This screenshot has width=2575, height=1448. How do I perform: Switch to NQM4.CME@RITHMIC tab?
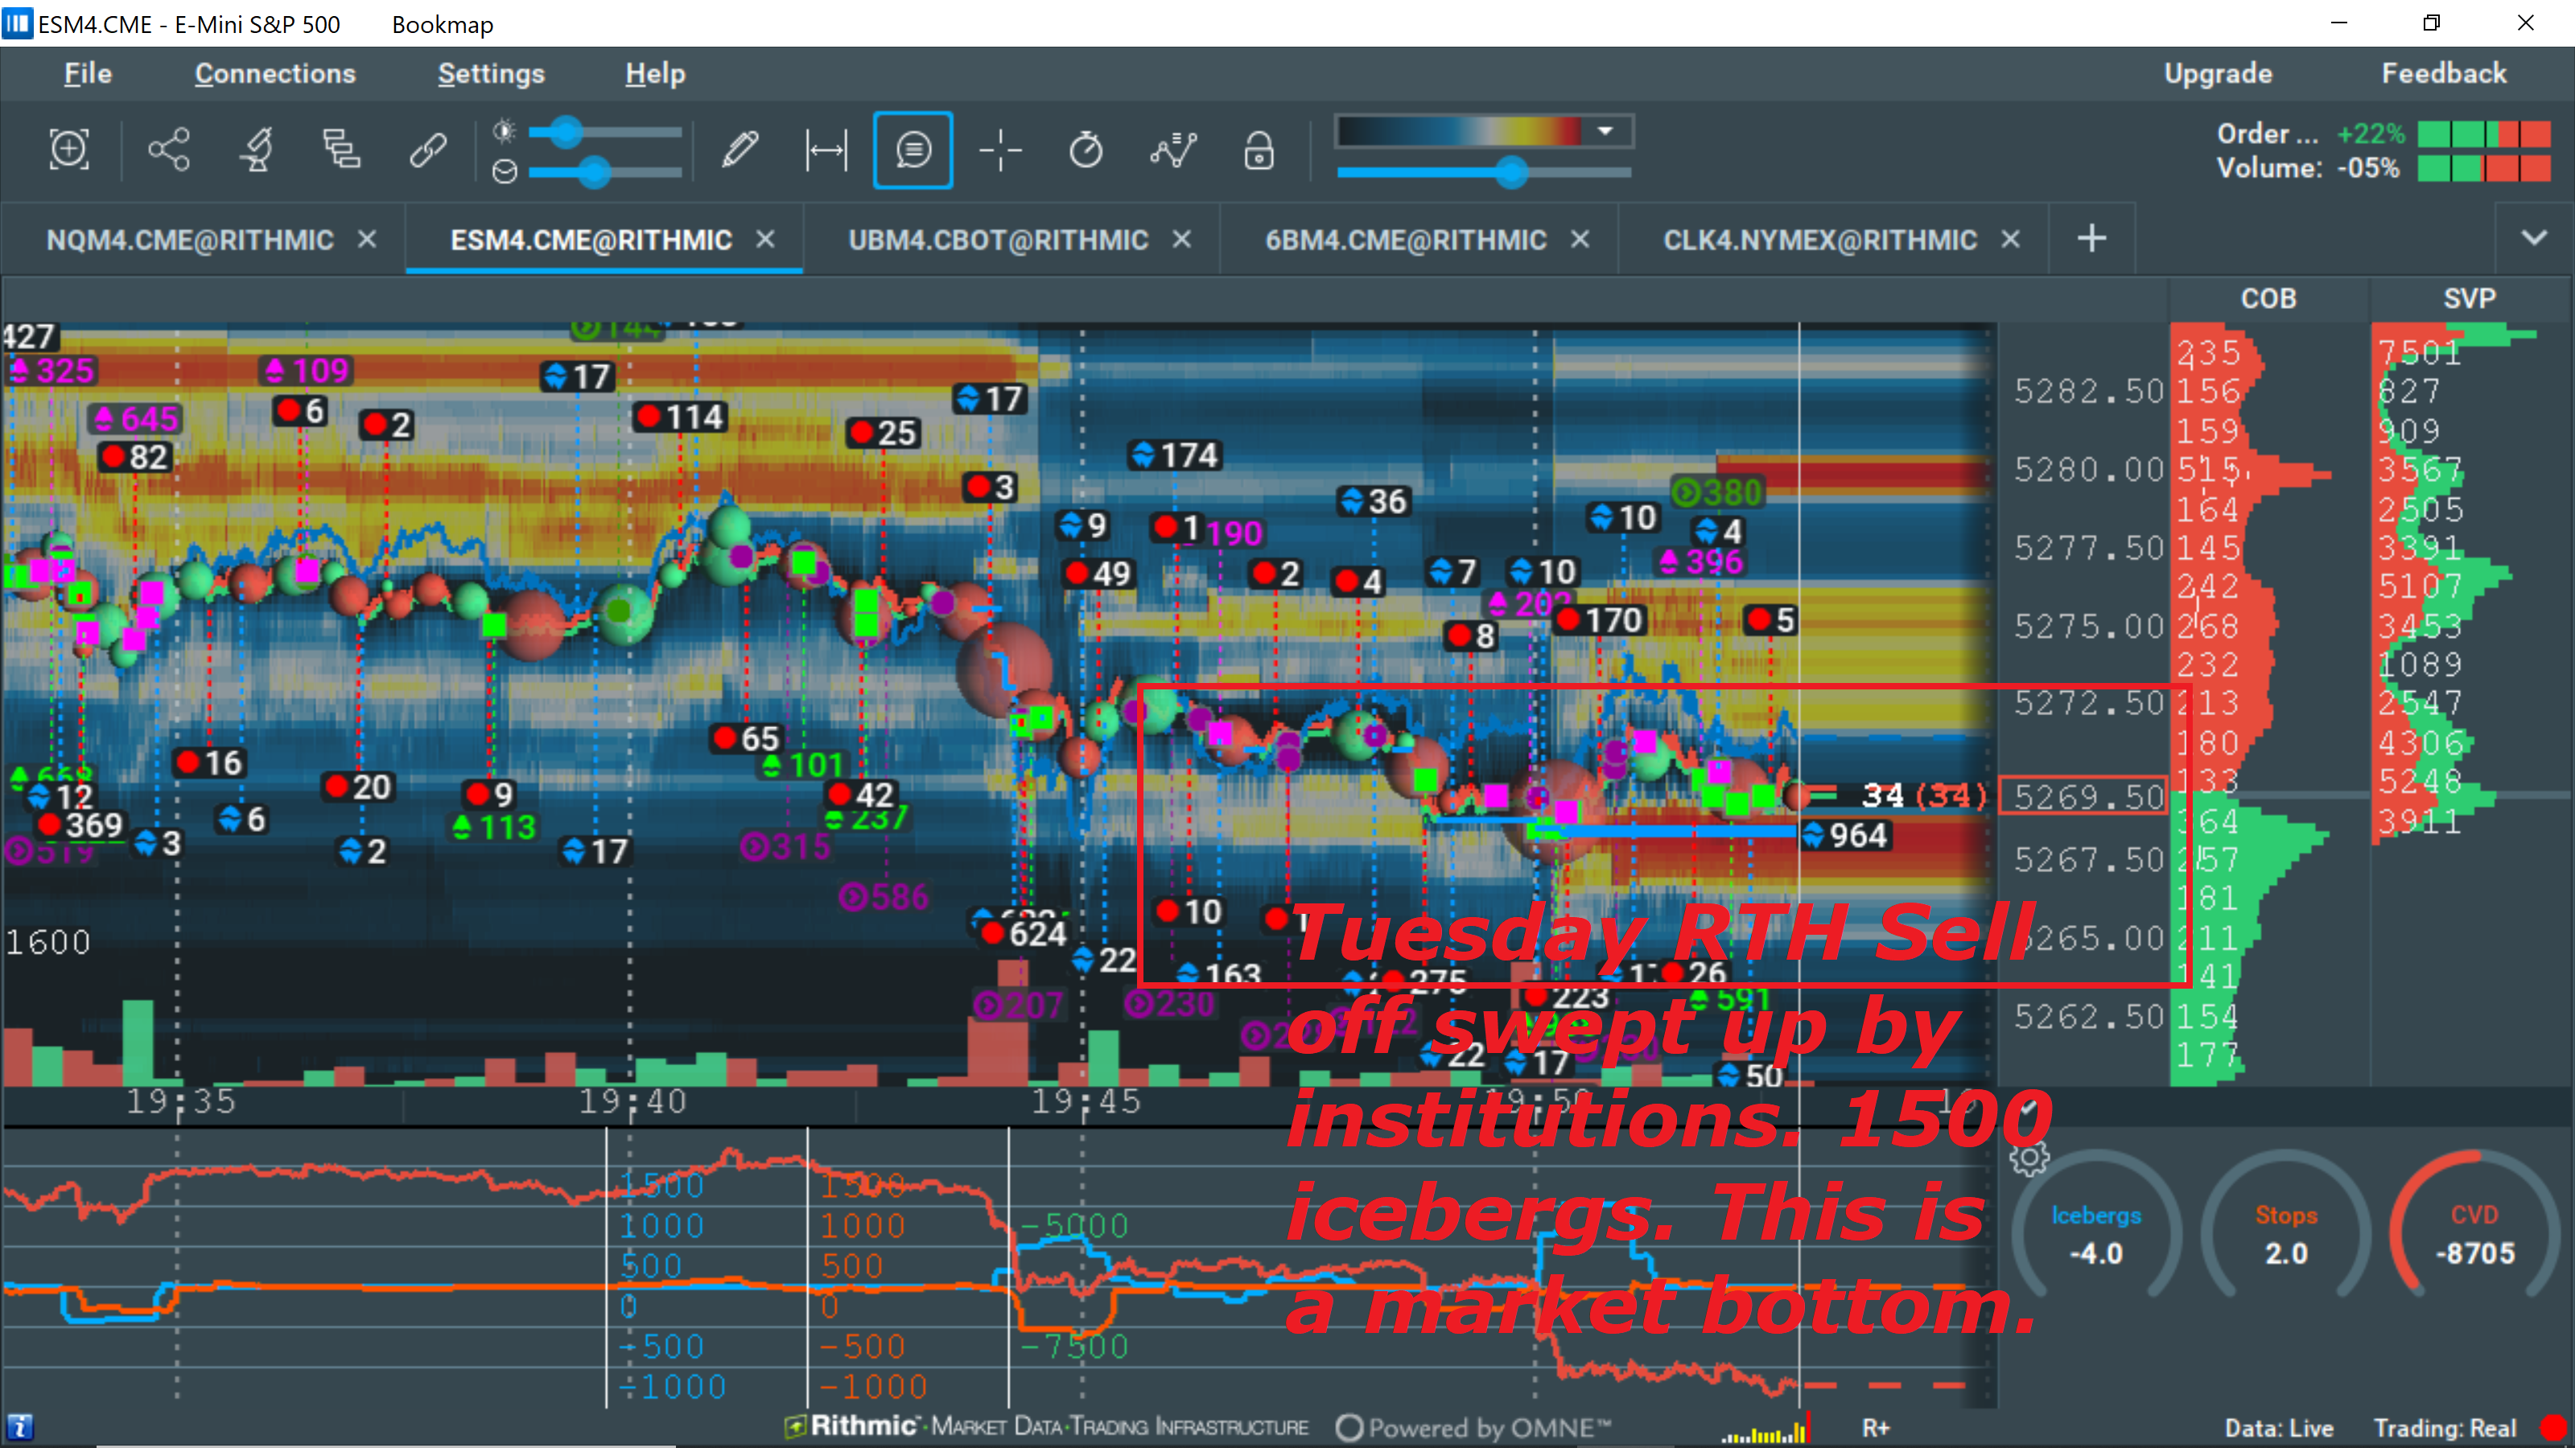click(190, 240)
